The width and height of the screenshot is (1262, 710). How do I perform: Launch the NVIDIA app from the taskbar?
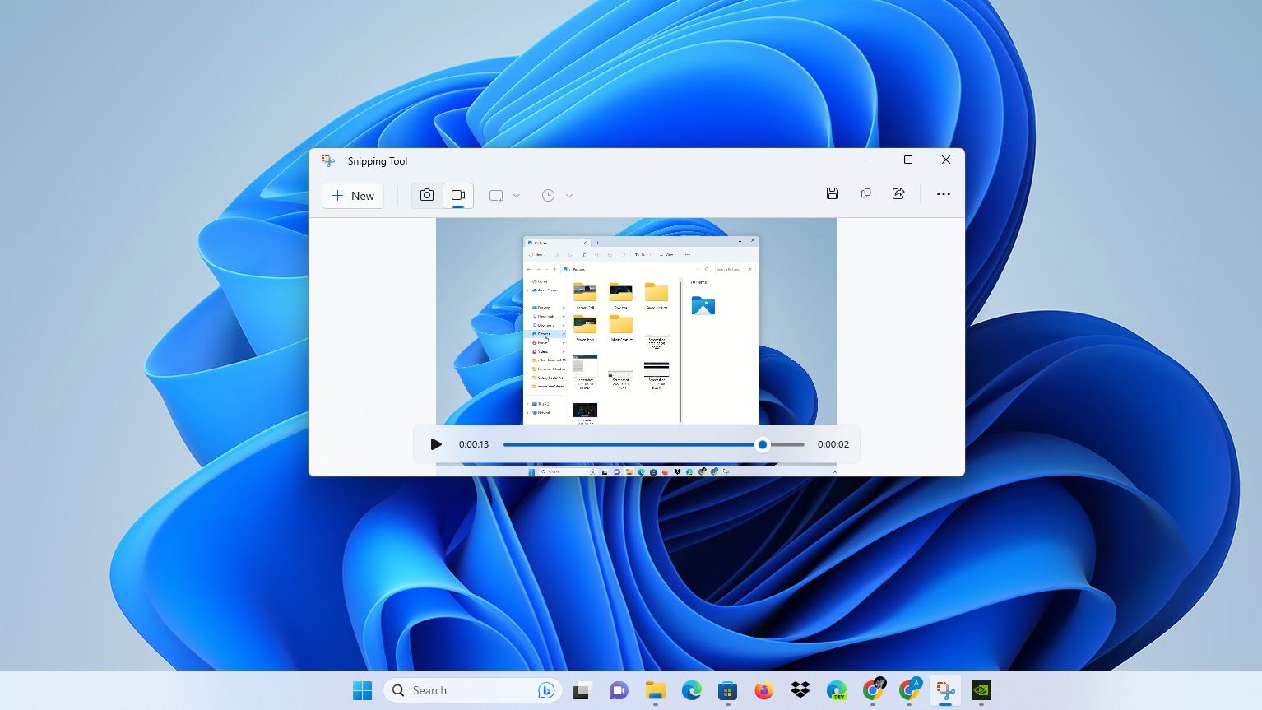(981, 690)
